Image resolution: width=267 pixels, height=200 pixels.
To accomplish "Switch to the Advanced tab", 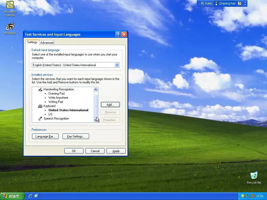I will [x=47, y=43].
